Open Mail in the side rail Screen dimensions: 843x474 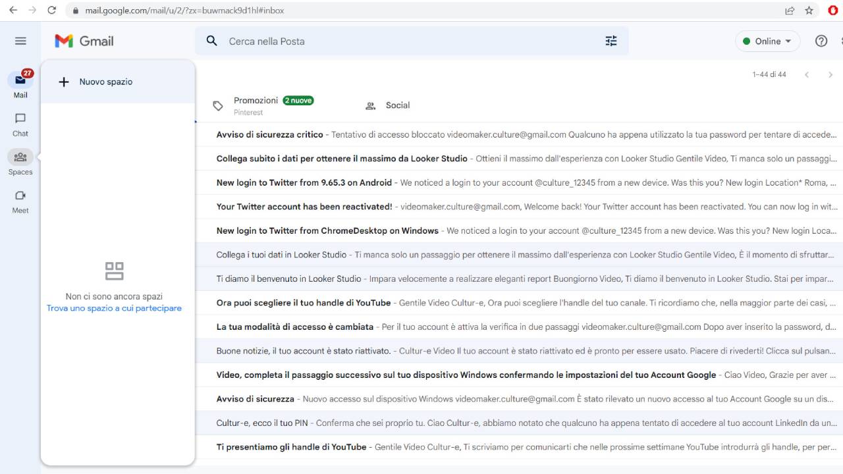click(20, 85)
